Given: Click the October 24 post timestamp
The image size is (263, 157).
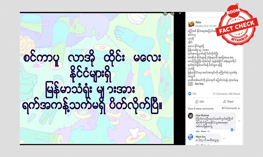Looking at the screenshot, I should point(206,26).
